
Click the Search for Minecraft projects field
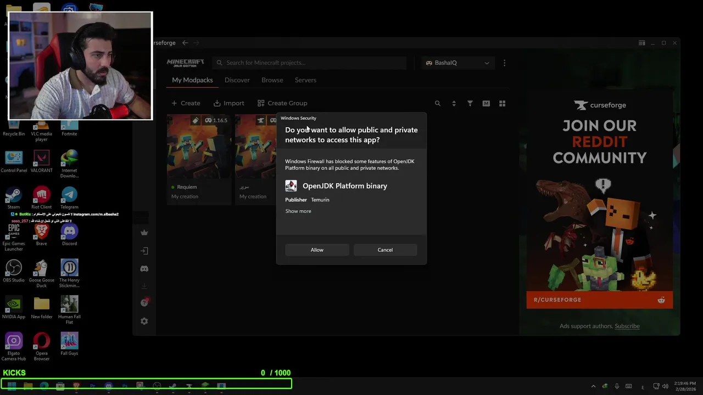pos(309,63)
